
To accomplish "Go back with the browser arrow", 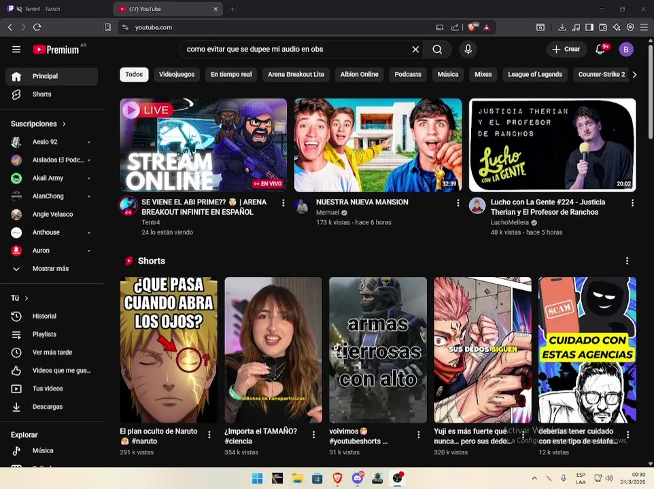I will [10, 27].
